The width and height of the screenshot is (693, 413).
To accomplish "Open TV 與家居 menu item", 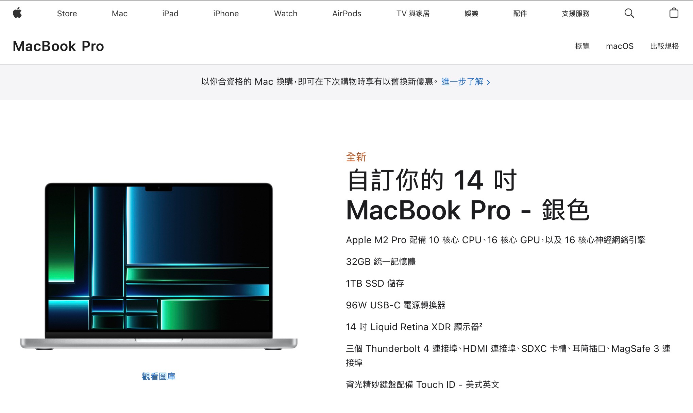I will click(x=413, y=14).
